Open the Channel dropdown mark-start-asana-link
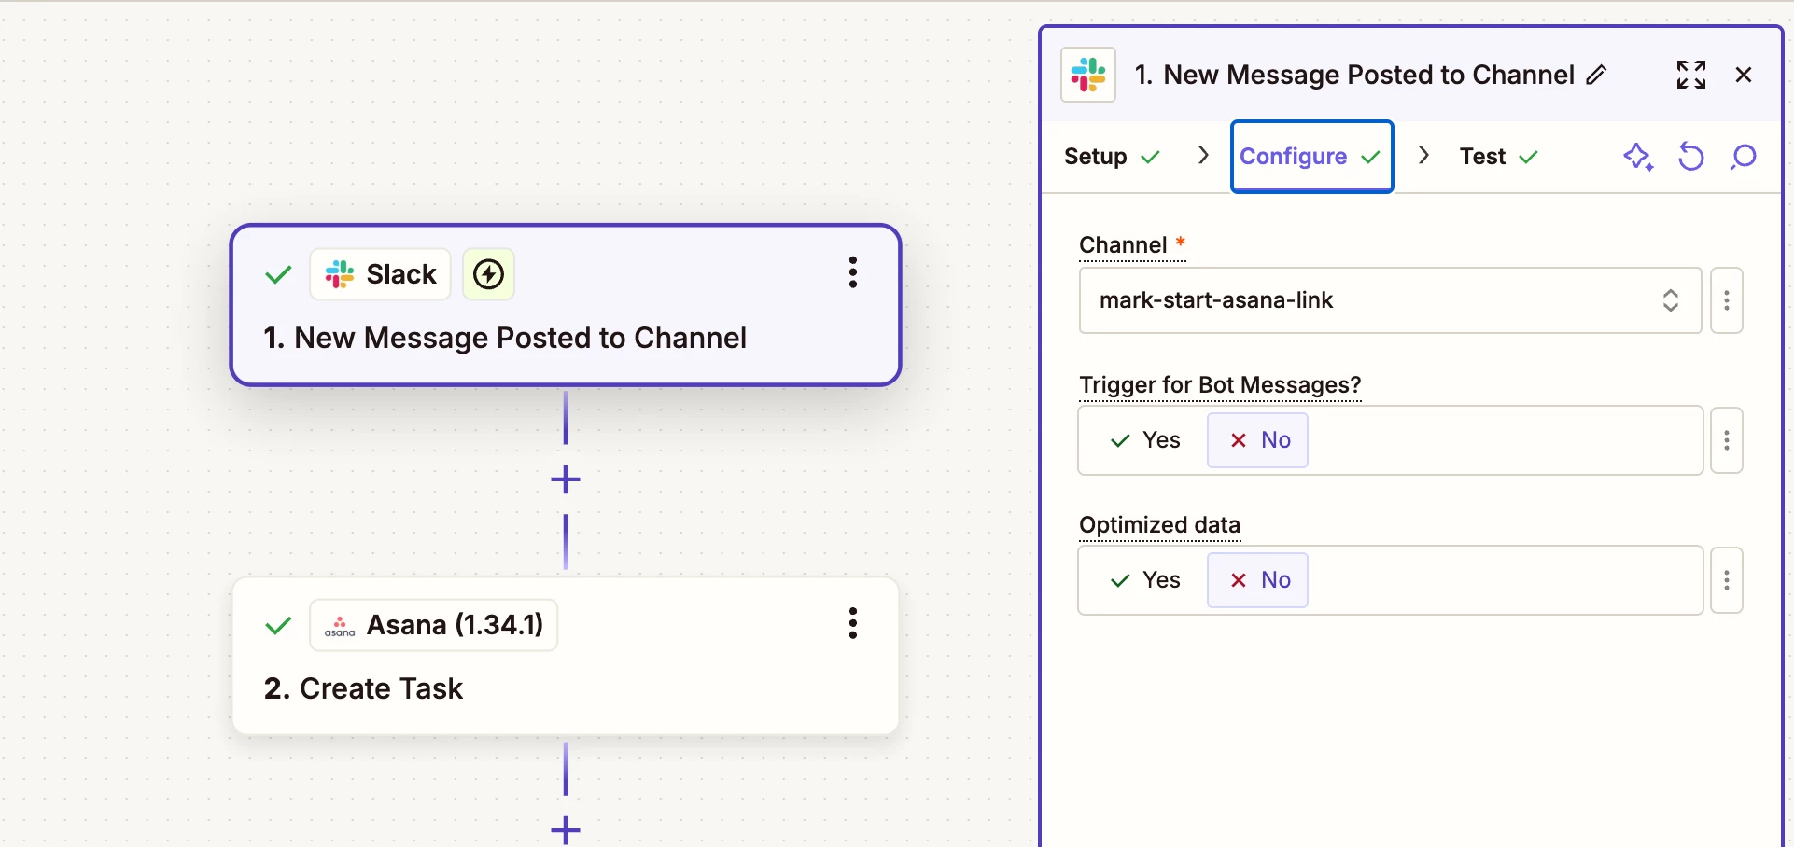This screenshot has width=1794, height=847. [x=1391, y=300]
